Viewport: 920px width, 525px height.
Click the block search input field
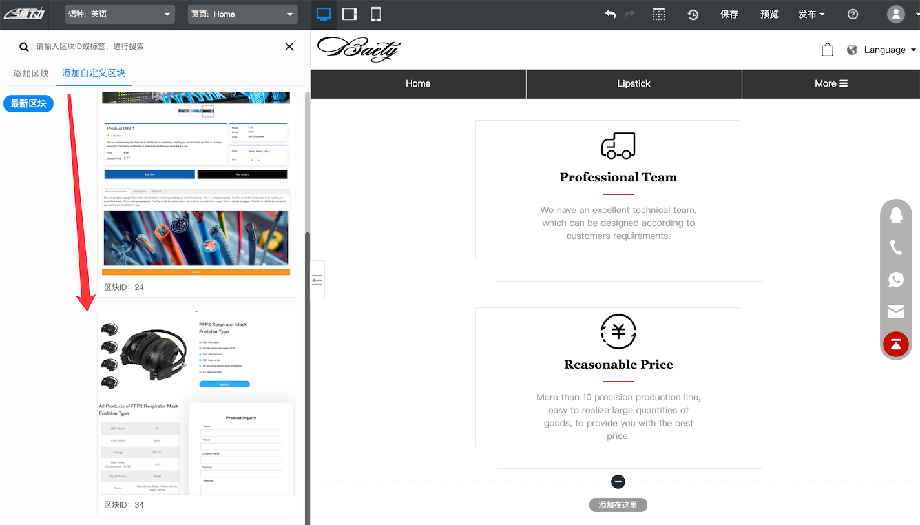click(155, 46)
